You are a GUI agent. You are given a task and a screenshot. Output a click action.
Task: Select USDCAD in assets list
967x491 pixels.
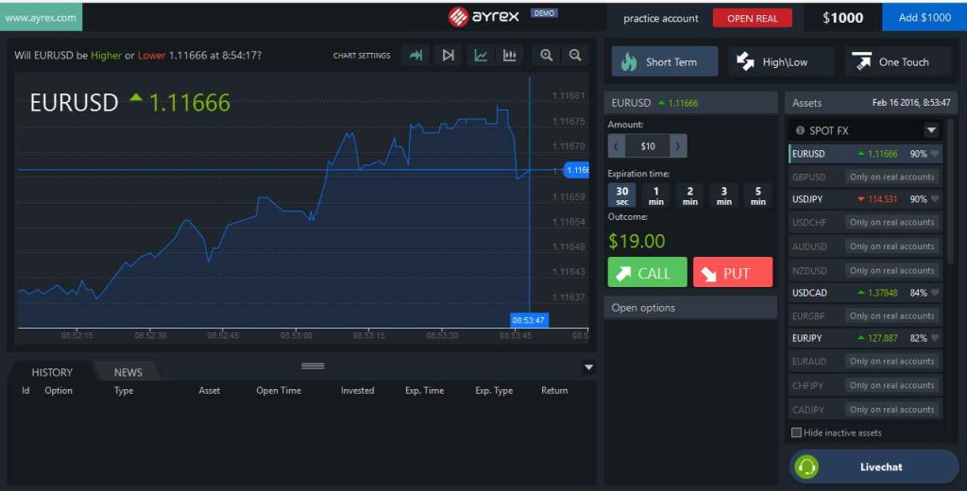[x=865, y=293]
